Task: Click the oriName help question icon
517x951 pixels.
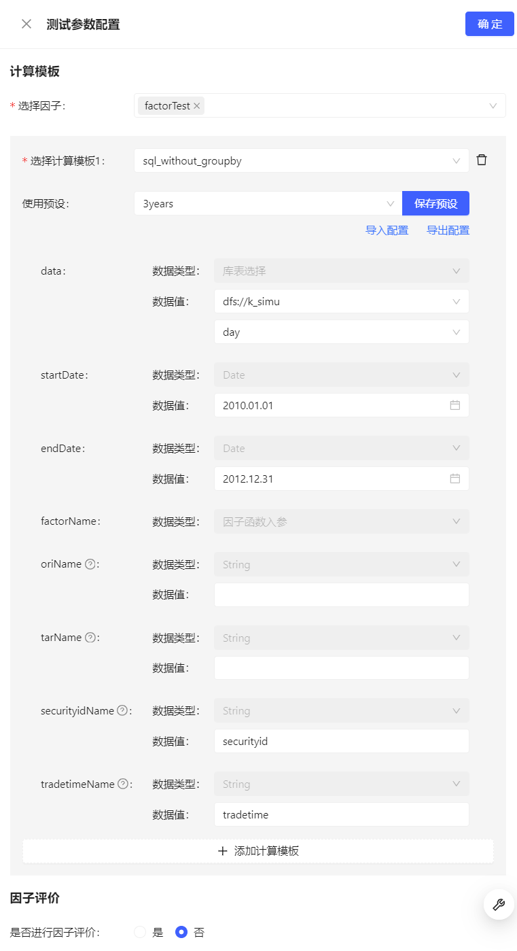Action: coord(90,564)
